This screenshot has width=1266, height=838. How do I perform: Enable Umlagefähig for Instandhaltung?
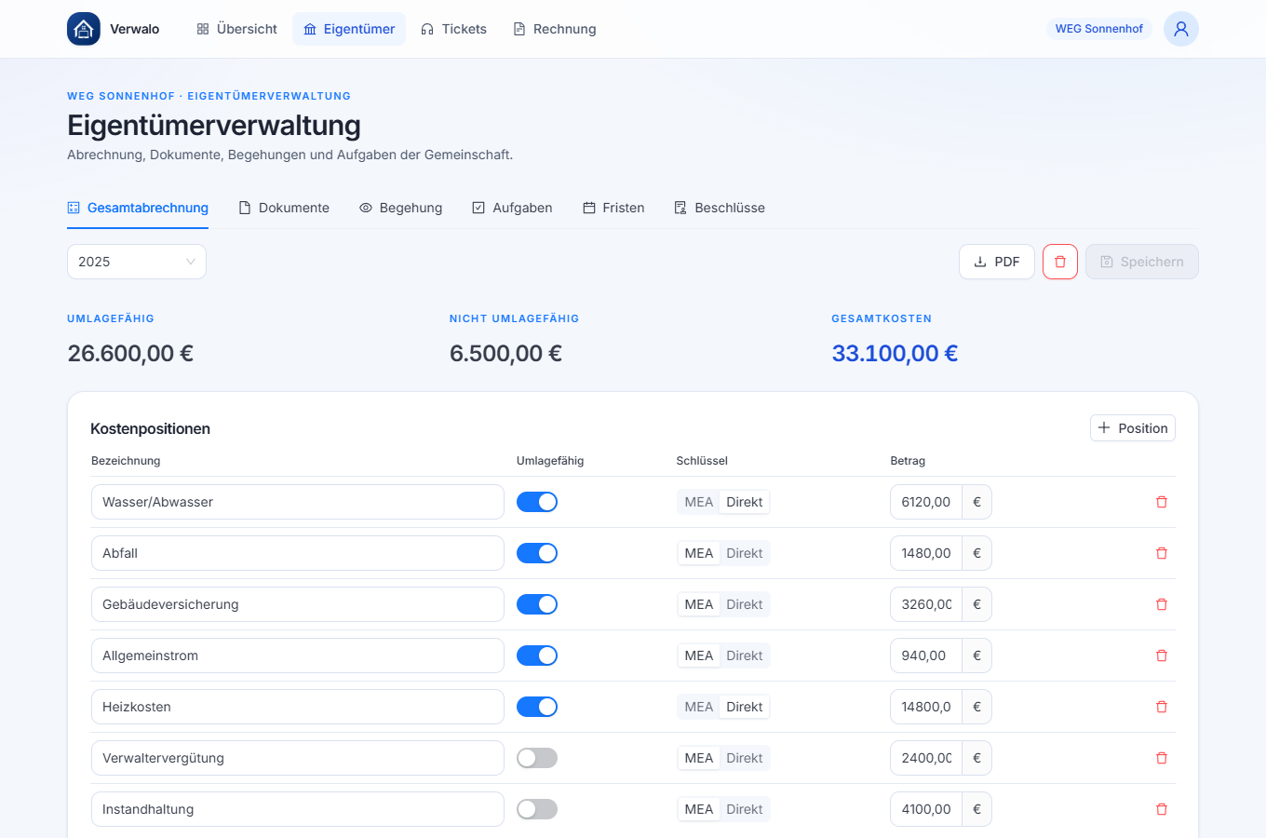(537, 809)
